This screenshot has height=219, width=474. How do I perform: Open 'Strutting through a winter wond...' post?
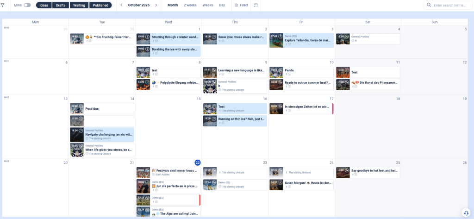point(168,39)
